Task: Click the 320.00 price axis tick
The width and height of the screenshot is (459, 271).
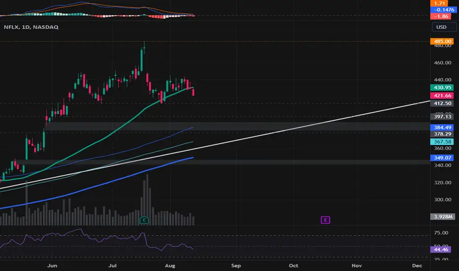Action: pos(442,182)
